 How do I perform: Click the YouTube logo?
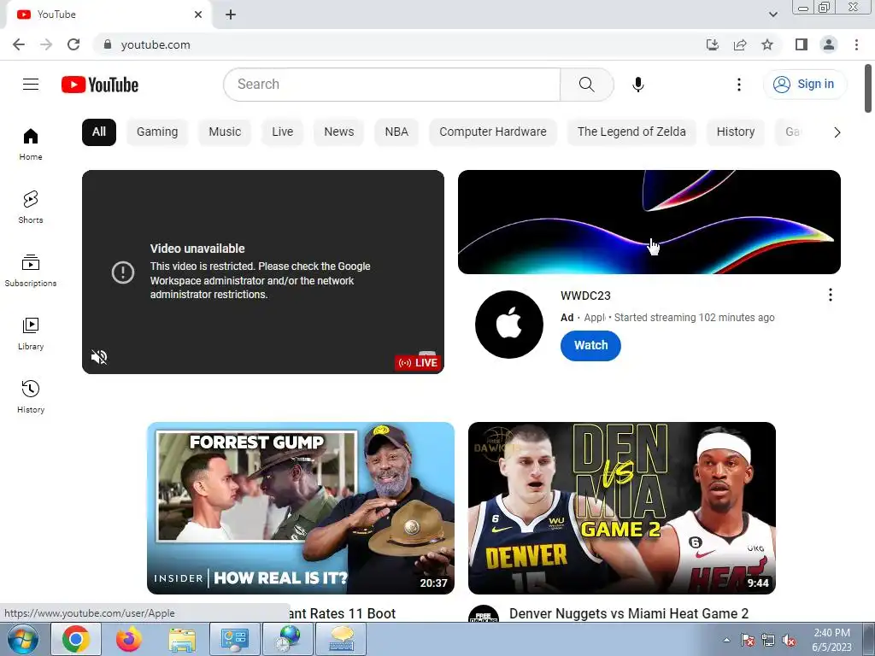coord(100,85)
